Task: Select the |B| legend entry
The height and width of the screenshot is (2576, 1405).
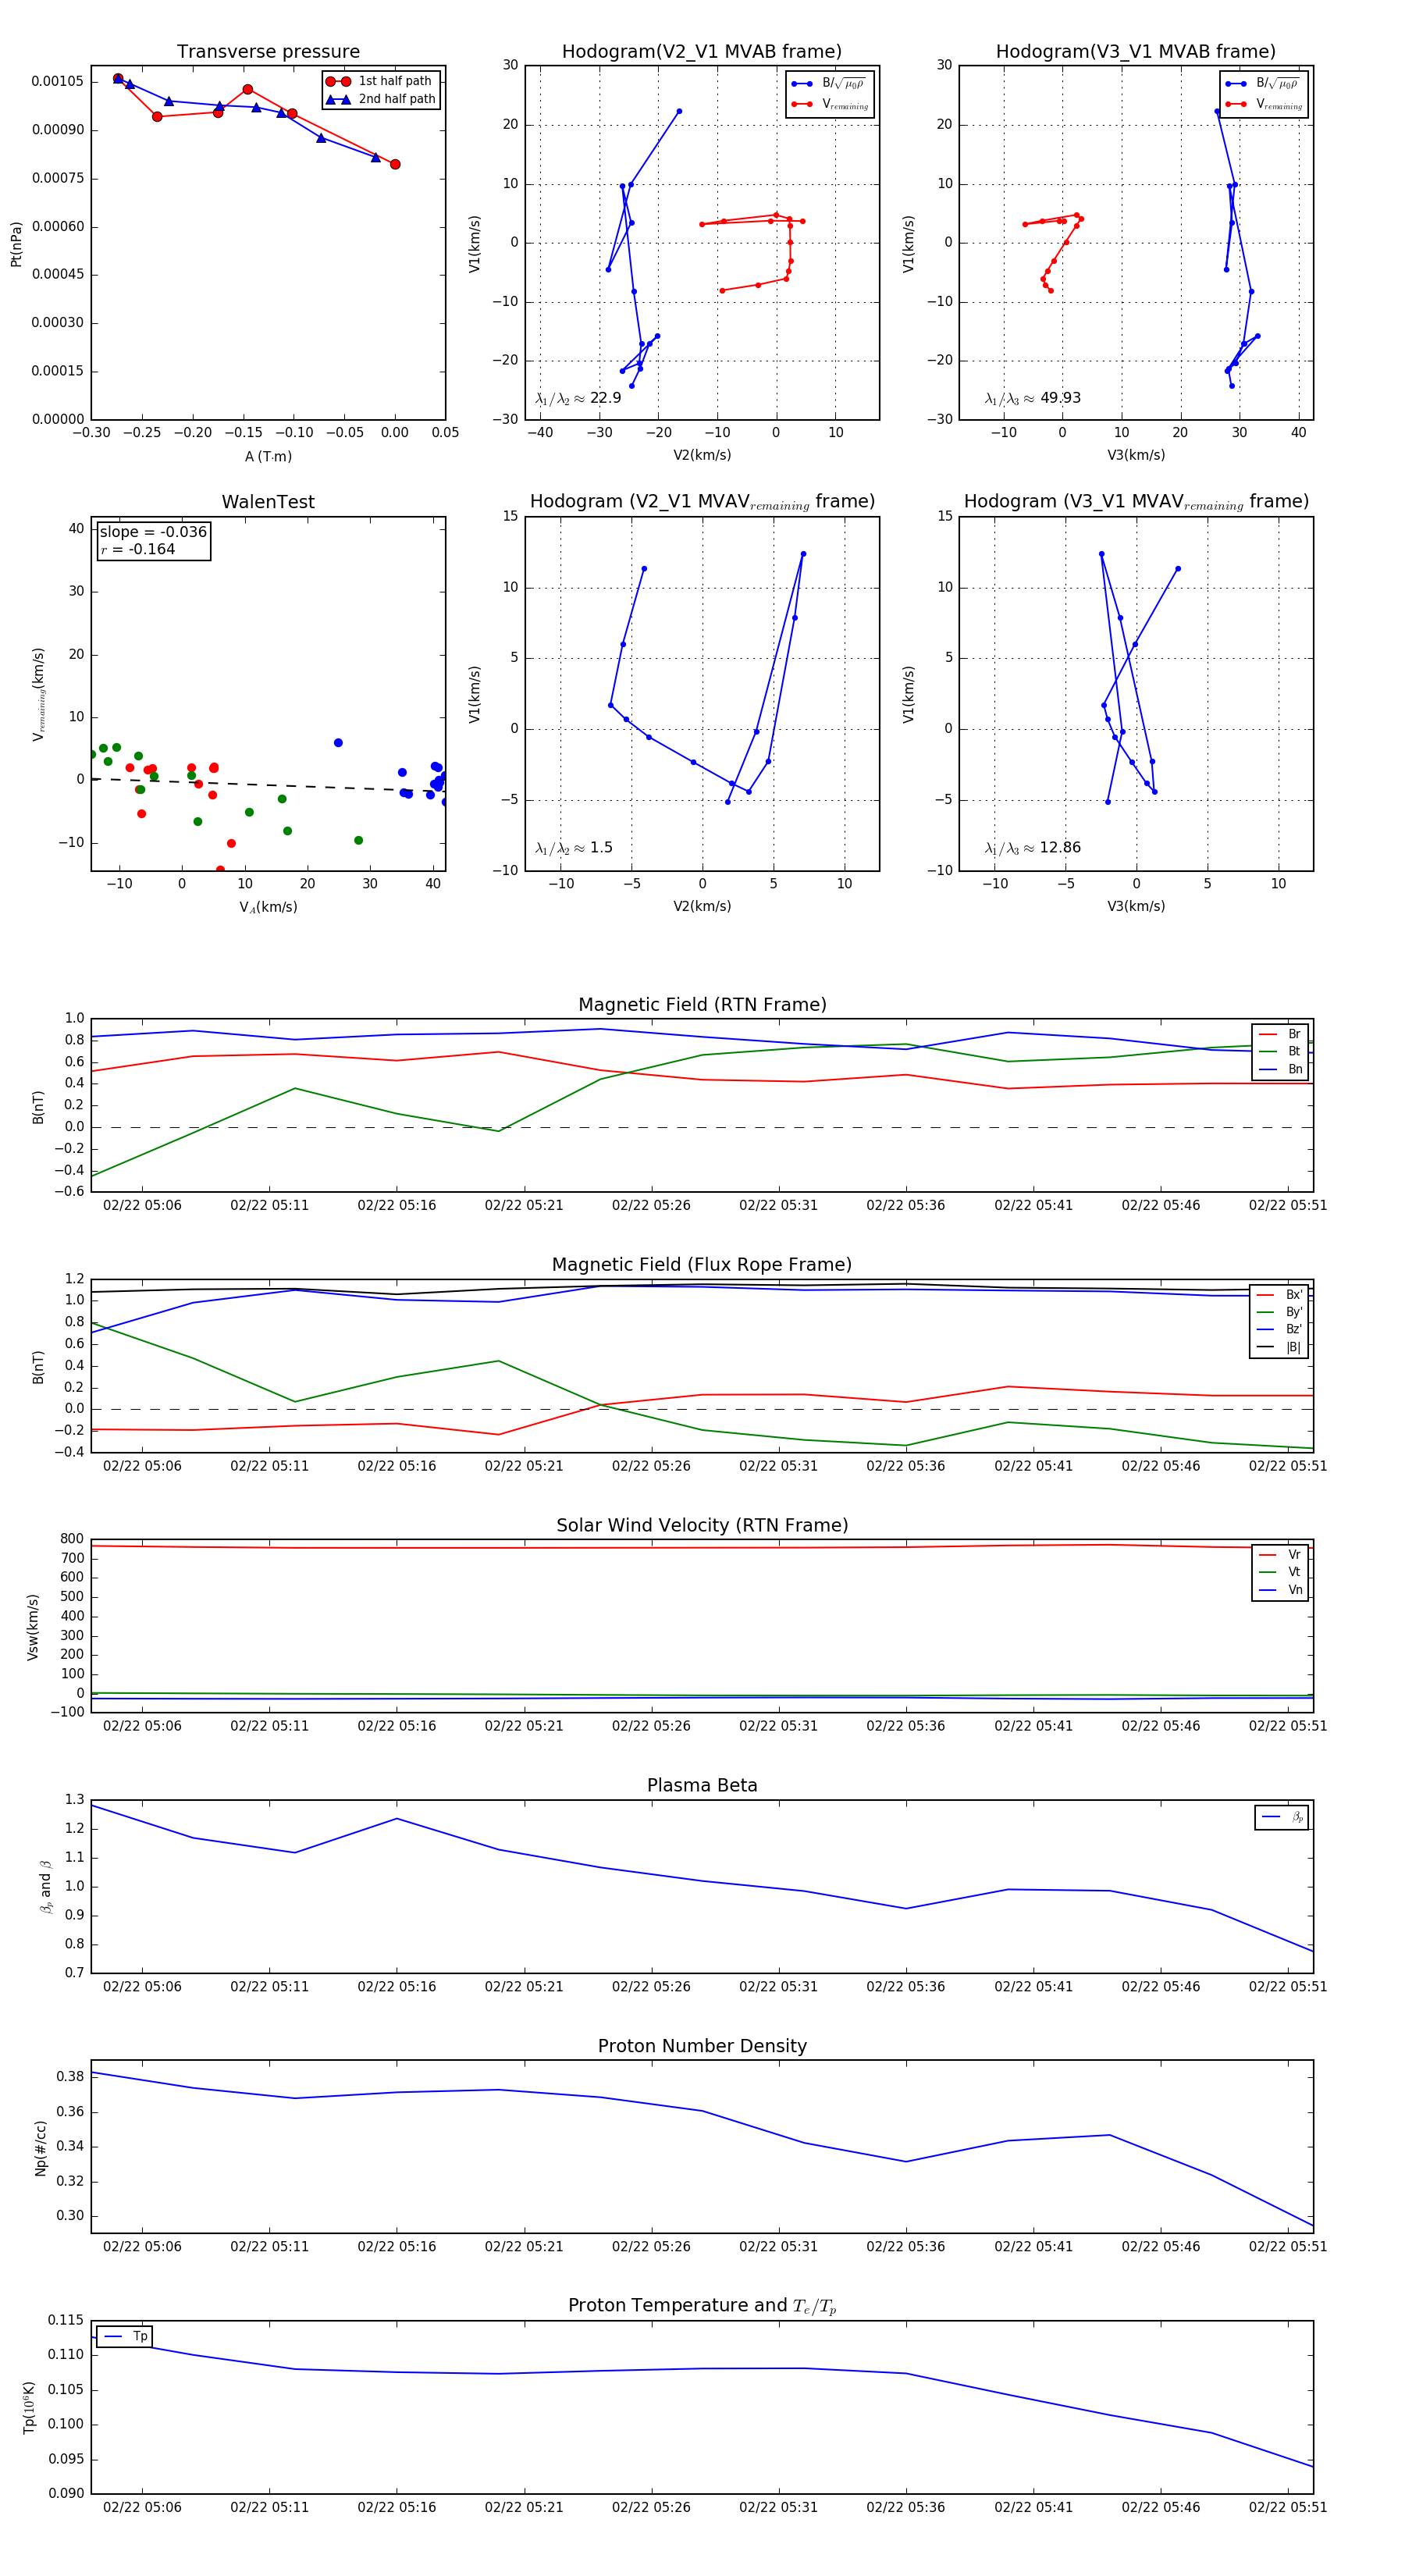Action: pyautogui.click(x=1280, y=1347)
